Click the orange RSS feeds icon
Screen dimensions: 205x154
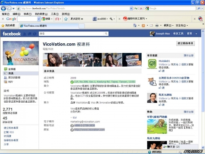pyautogui.click(x=143, y=26)
